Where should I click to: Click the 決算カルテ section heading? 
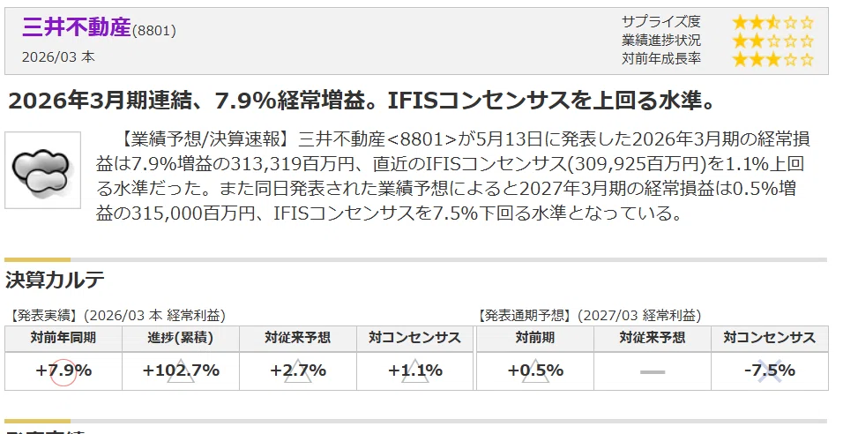coord(55,280)
